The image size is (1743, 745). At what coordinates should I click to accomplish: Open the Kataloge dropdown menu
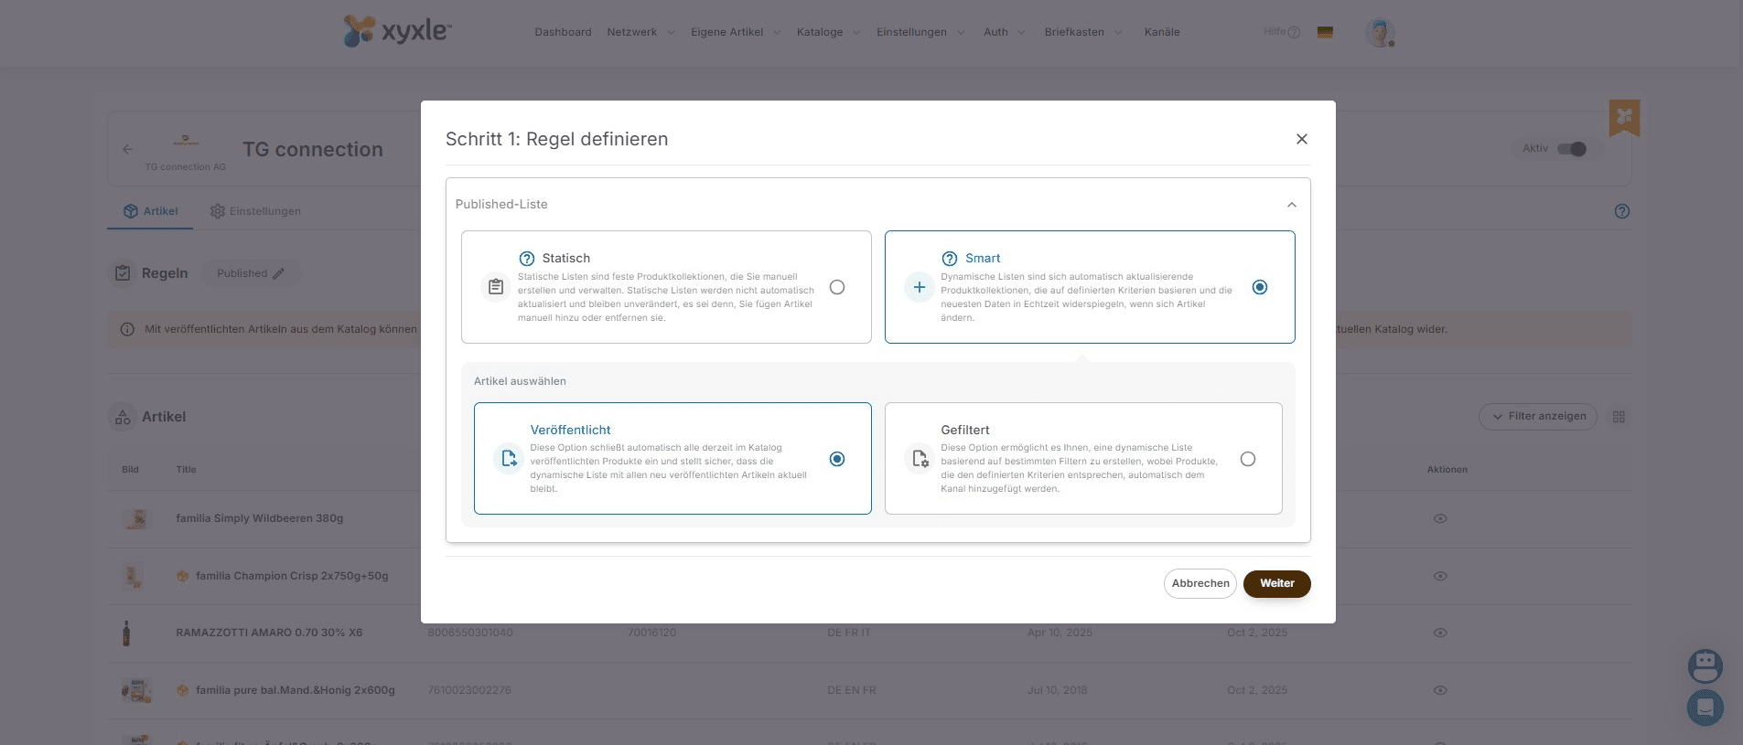828,32
